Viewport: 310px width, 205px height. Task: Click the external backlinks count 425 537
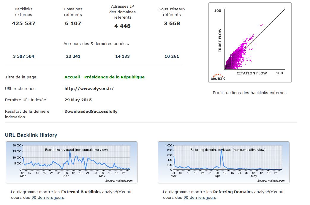pyautogui.click(x=23, y=23)
